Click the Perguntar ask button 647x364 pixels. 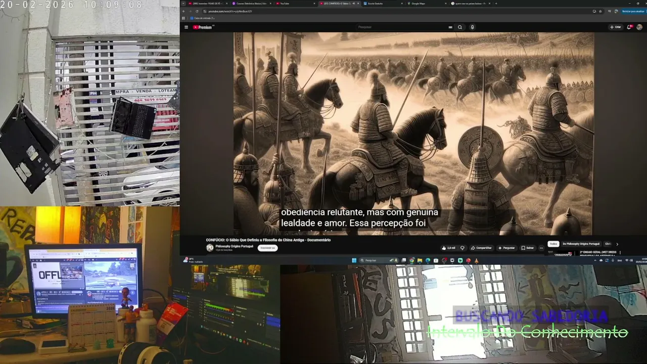coord(506,248)
